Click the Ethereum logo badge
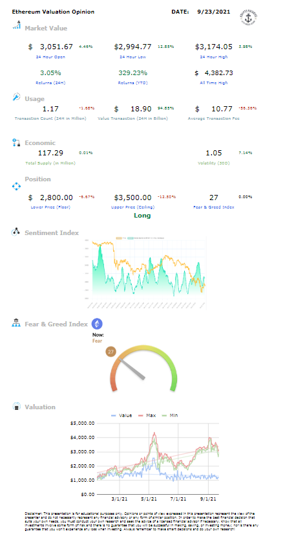 (97, 324)
